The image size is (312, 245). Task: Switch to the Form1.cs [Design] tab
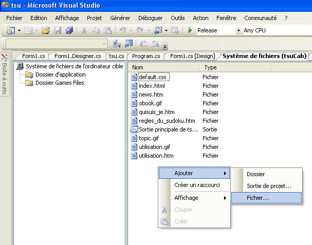[193, 56]
